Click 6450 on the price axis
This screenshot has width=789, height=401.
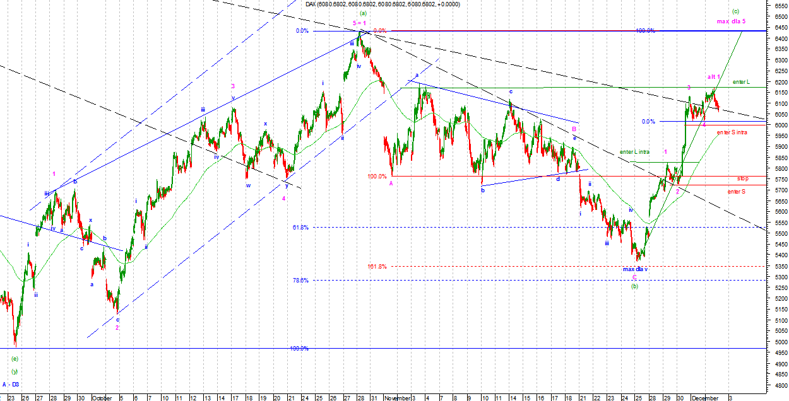coord(780,28)
